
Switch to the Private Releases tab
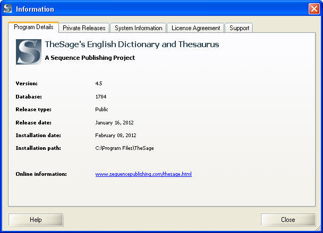(84, 28)
